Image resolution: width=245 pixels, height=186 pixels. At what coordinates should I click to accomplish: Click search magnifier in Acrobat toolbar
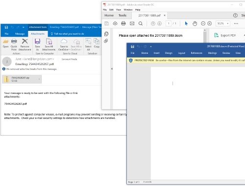point(141,23)
